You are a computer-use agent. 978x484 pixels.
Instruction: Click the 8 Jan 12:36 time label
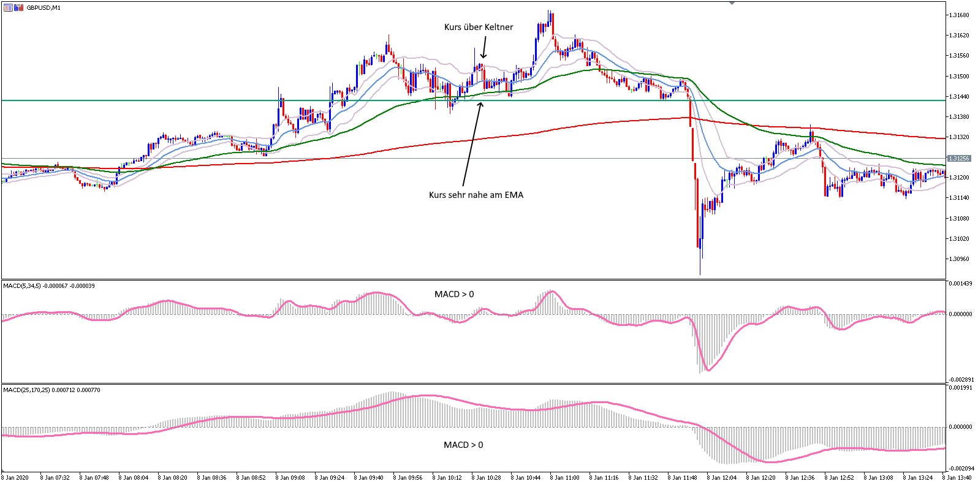800,477
